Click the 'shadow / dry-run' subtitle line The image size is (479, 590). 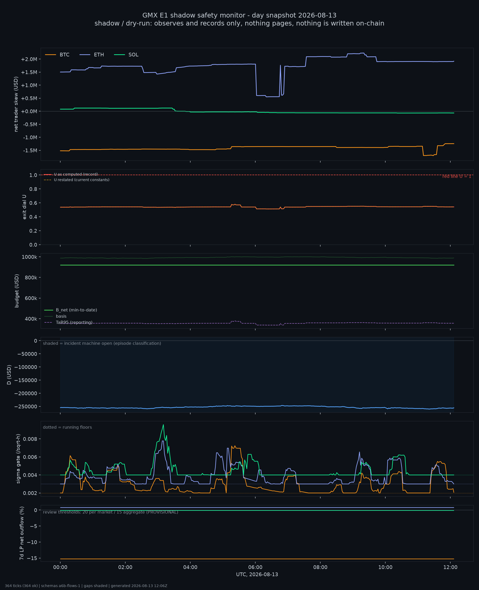click(x=239, y=23)
